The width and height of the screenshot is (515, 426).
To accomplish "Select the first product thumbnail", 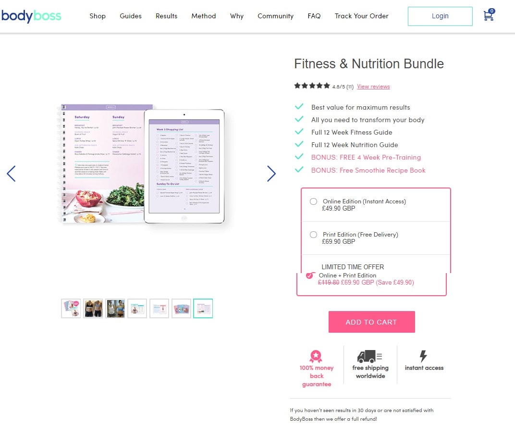I will (x=71, y=308).
